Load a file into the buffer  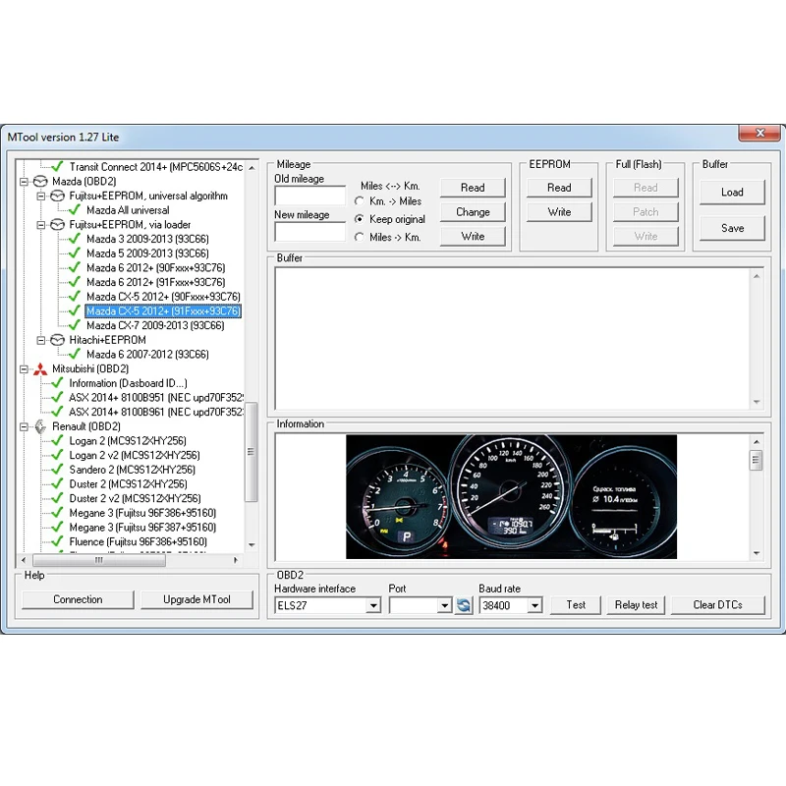(x=732, y=192)
